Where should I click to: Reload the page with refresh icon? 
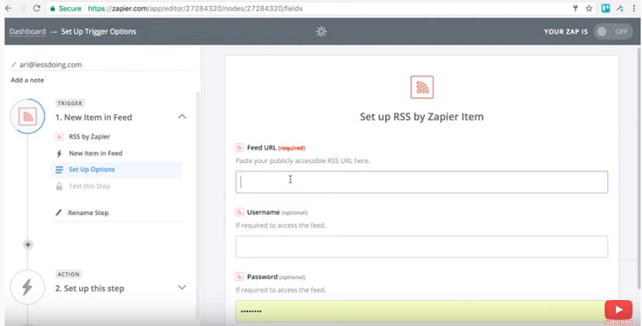pos(36,8)
